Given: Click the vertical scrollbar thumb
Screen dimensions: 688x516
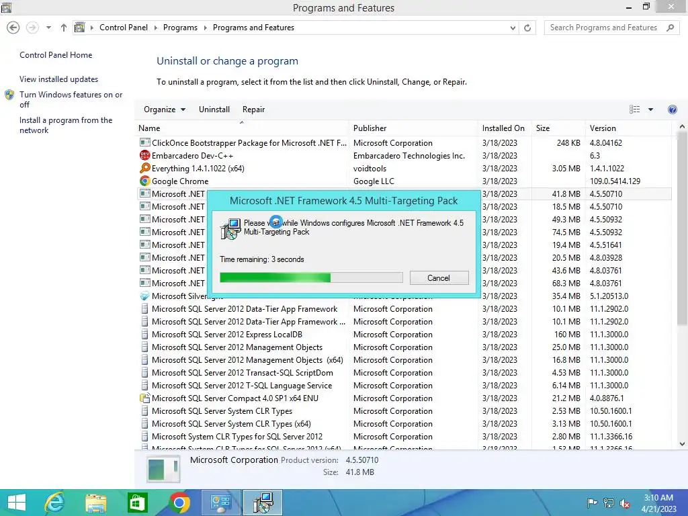Looking at the screenshot, I should (682, 228).
